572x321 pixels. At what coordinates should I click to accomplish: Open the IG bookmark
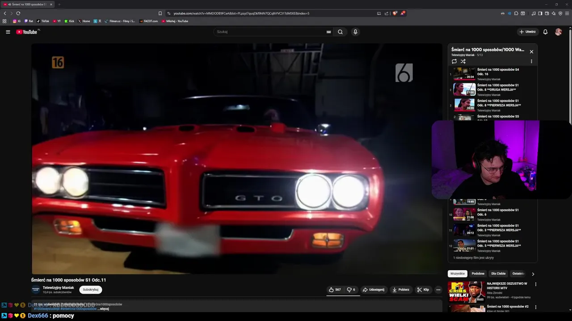pyautogui.click(x=17, y=21)
